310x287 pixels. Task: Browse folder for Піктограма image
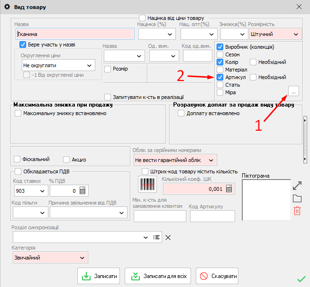click(x=297, y=198)
